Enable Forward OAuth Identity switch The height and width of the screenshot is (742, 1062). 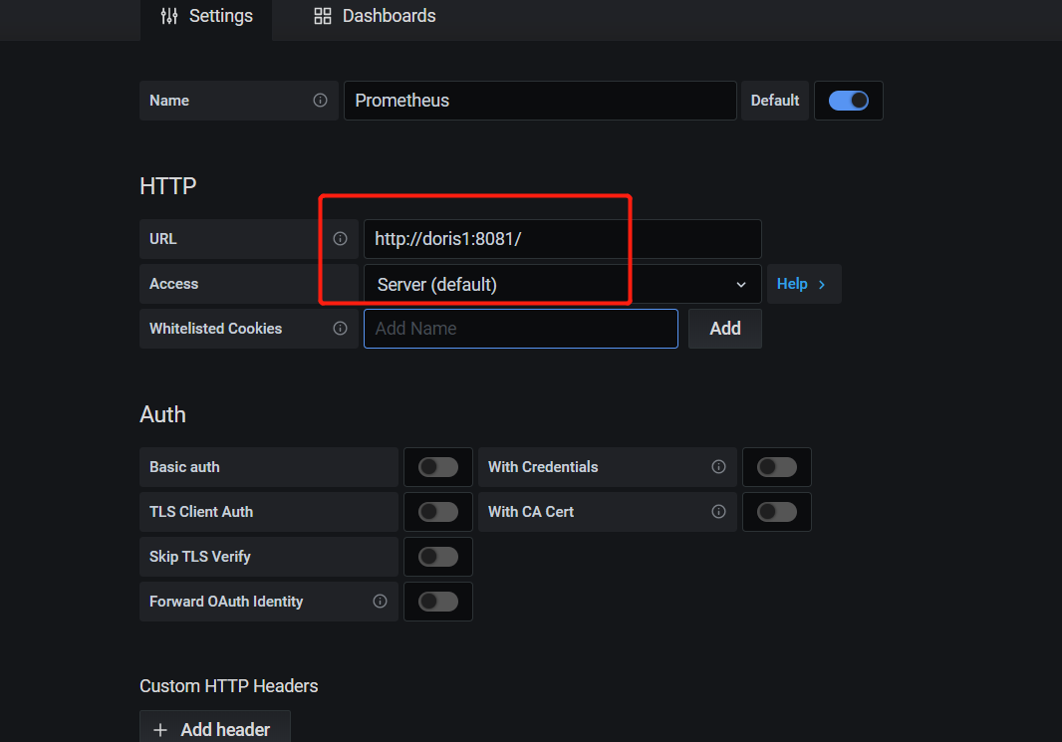tap(438, 602)
